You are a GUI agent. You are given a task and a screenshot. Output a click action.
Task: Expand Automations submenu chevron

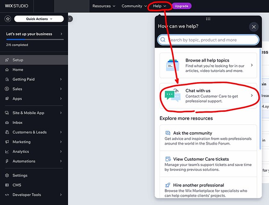(61, 161)
